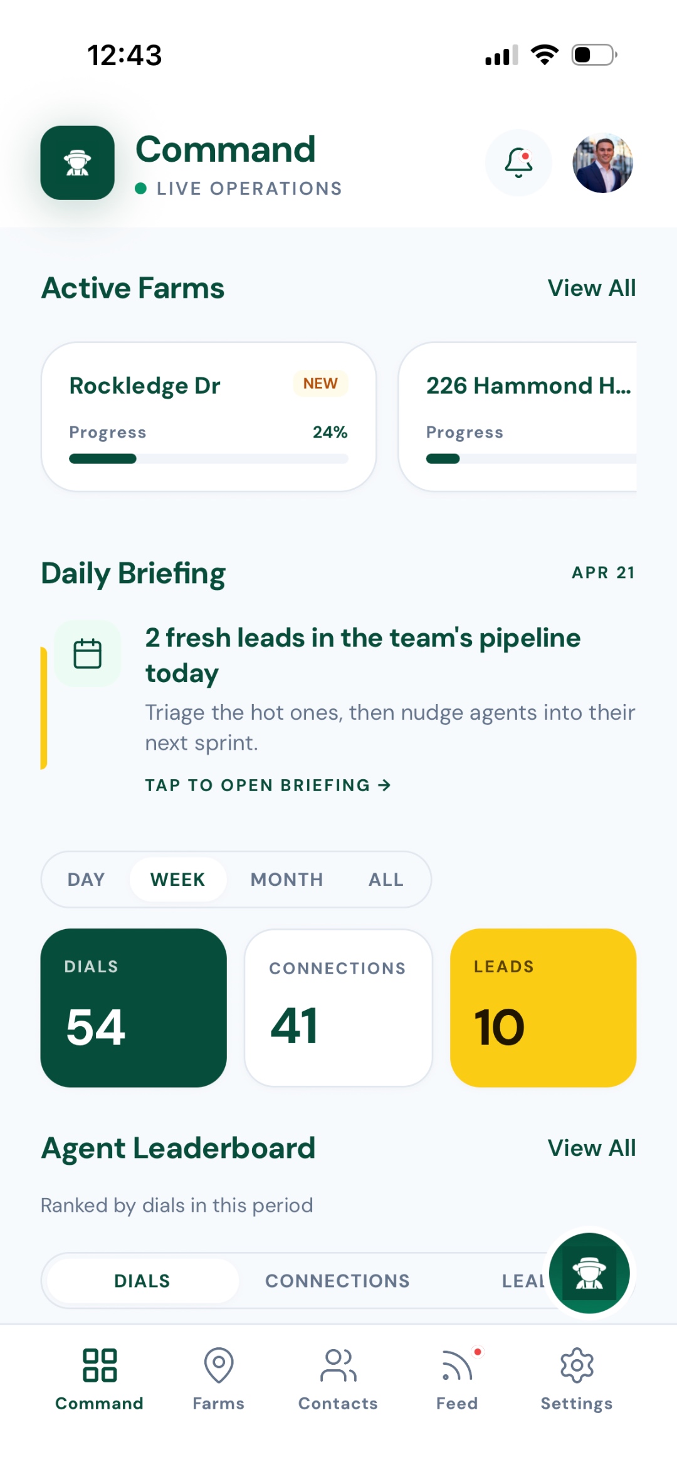View all Active Farms
This screenshot has width=677, height=1472.
(x=591, y=288)
